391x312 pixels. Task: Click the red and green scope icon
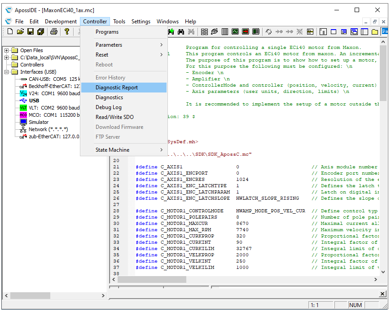tap(246, 32)
